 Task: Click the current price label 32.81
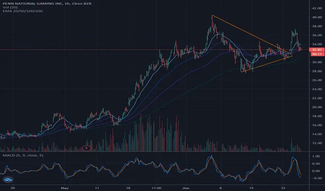coord(317,50)
